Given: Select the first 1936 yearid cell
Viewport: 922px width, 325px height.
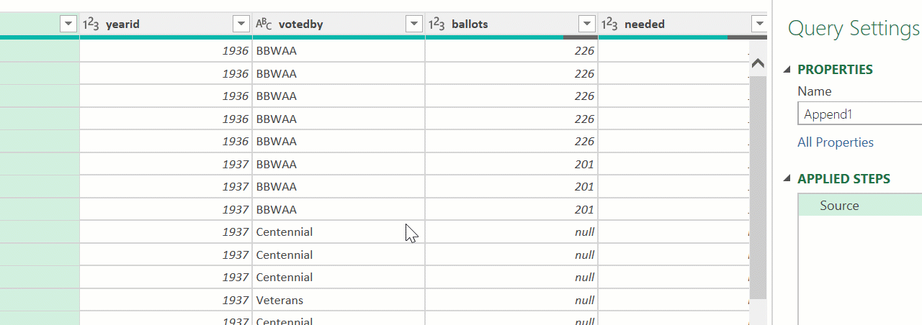Looking at the screenshot, I should click(x=166, y=51).
